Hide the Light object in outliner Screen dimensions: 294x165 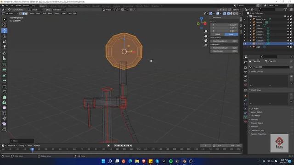tap(288, 47)
